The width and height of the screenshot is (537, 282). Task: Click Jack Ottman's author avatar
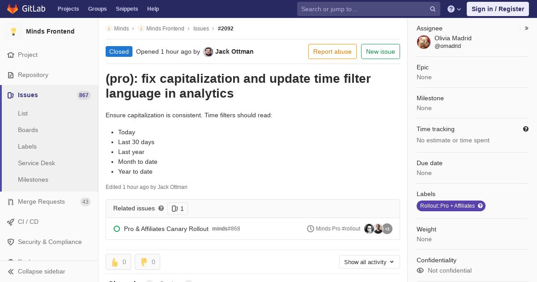coord(208,52)
